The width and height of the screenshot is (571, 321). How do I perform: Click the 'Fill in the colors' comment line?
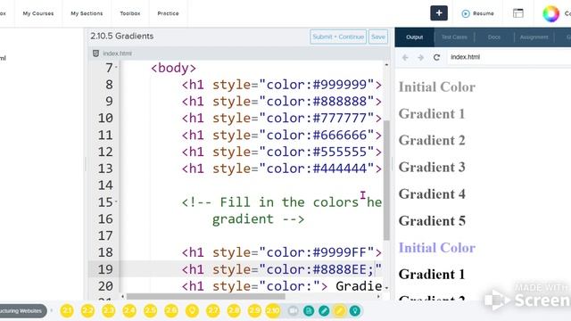coord(282,202)
